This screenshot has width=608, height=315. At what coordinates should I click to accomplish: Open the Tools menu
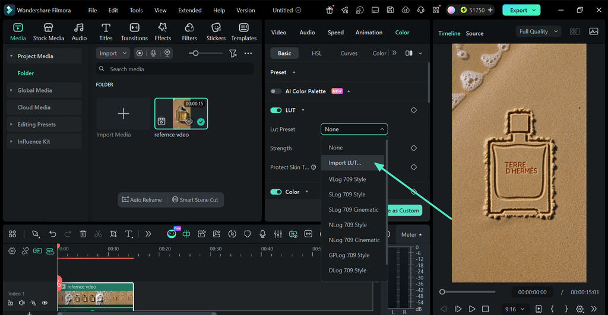136,10
